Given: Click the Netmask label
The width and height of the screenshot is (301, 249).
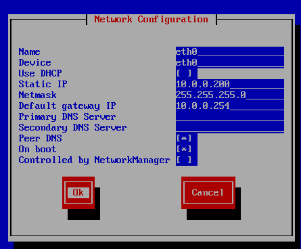Looking at the screenshot, I should click(x=37, y=95).
